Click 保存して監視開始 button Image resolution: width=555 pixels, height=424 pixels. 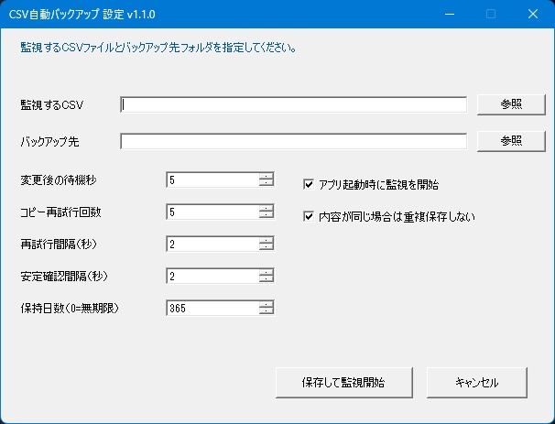point(344,383)
